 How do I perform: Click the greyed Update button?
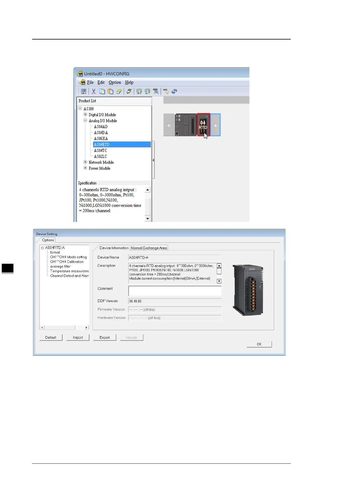pyautogui.click(x=131, y=337)
